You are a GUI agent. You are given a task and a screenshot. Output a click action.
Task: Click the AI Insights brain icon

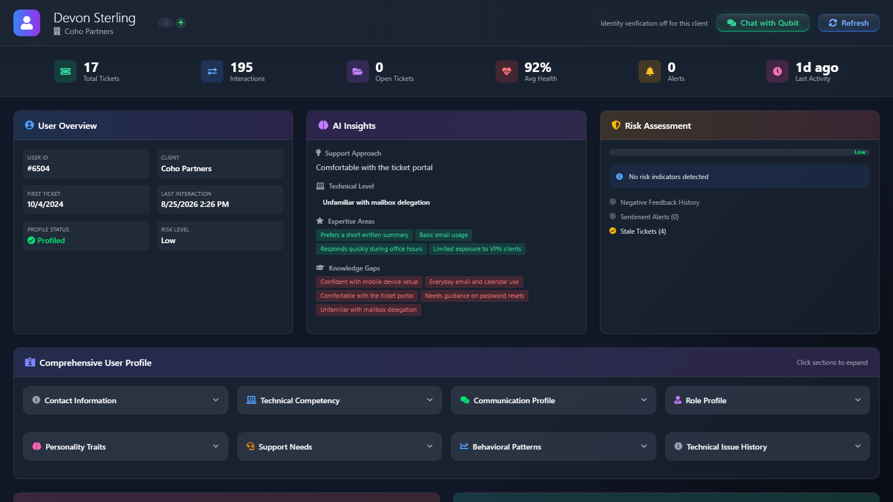coord(323,126)
